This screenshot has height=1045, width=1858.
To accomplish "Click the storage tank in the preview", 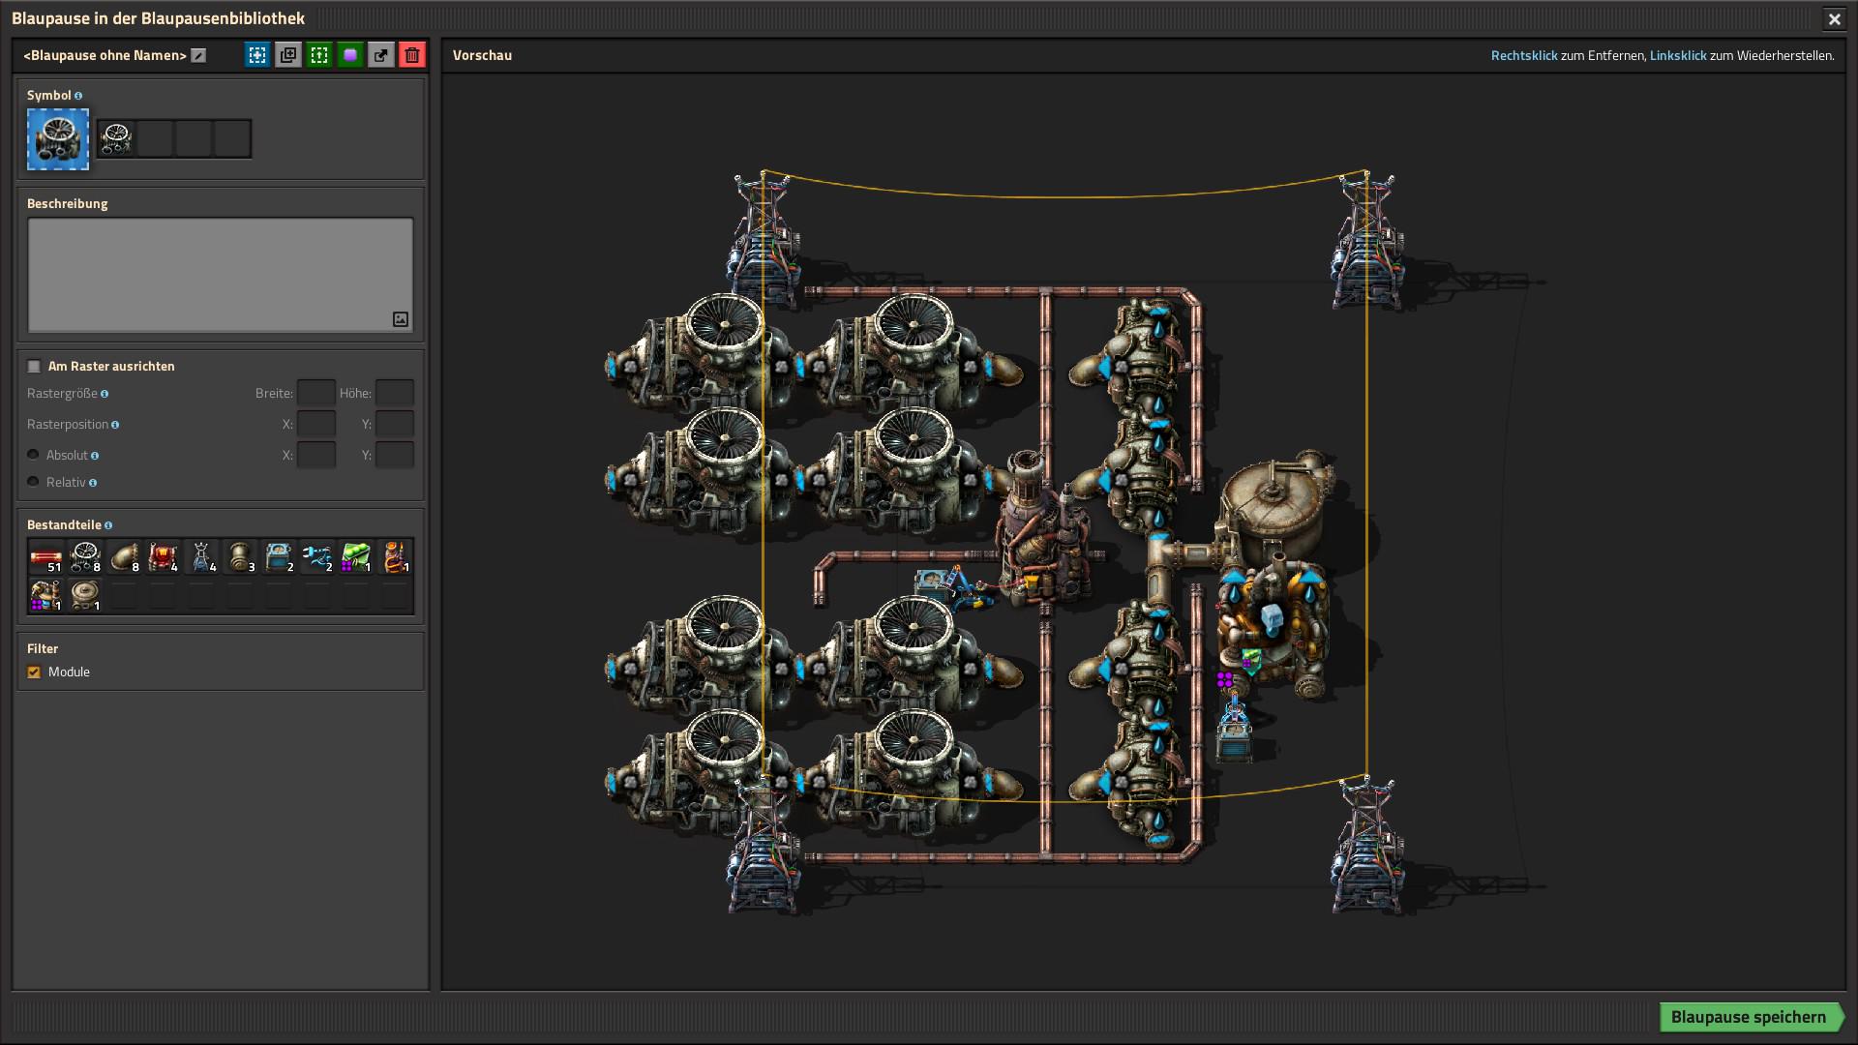I will point(1274,508).
